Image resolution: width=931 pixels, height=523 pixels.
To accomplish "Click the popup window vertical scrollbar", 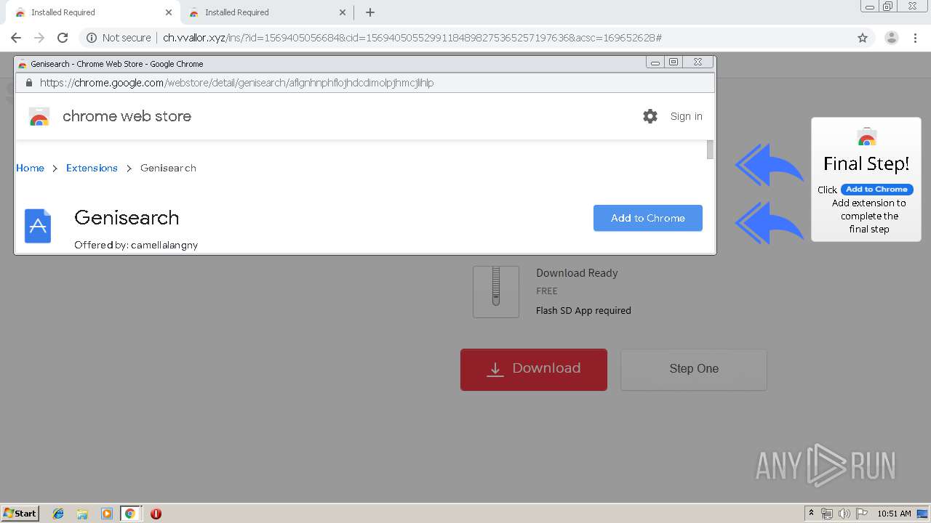I will point(711,150).
